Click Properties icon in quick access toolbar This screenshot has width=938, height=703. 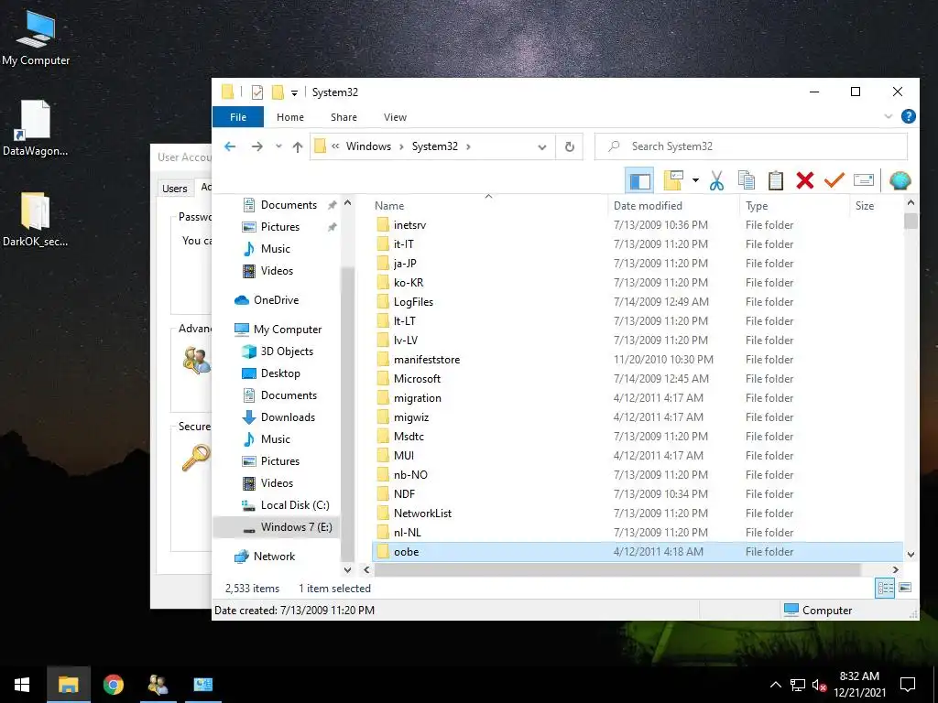pyautogui.click(x=257, y=92)
